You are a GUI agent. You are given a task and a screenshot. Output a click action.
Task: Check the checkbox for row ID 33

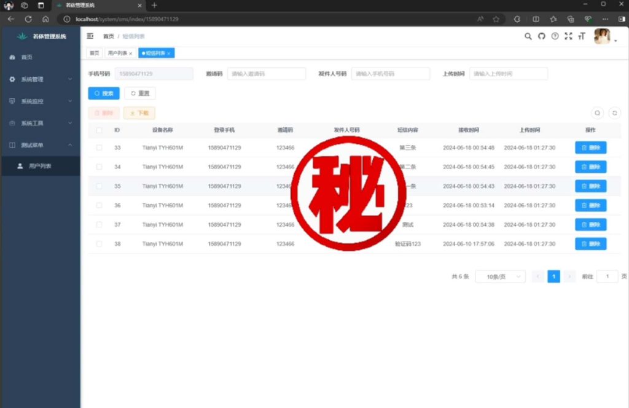click(x=99, y=147)
